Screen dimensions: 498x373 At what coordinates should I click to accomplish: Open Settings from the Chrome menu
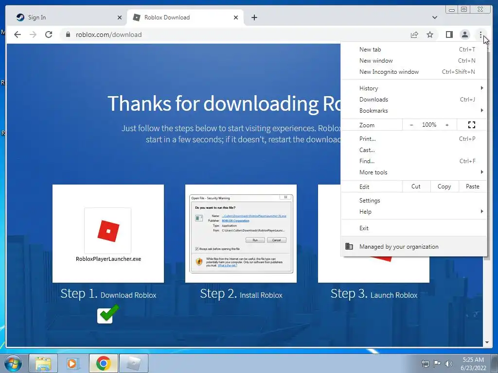point(414,201)
